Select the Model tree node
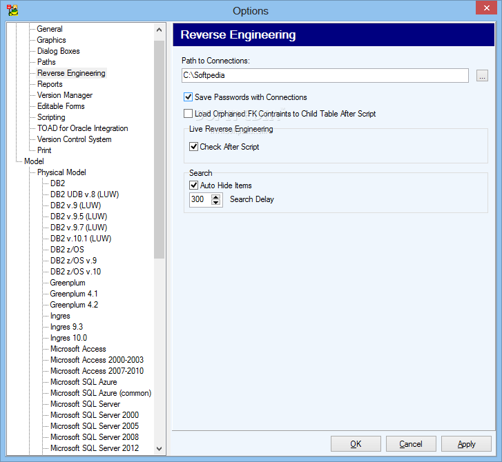This screenshot has height=462, width=502. click(x=34, y=161)
